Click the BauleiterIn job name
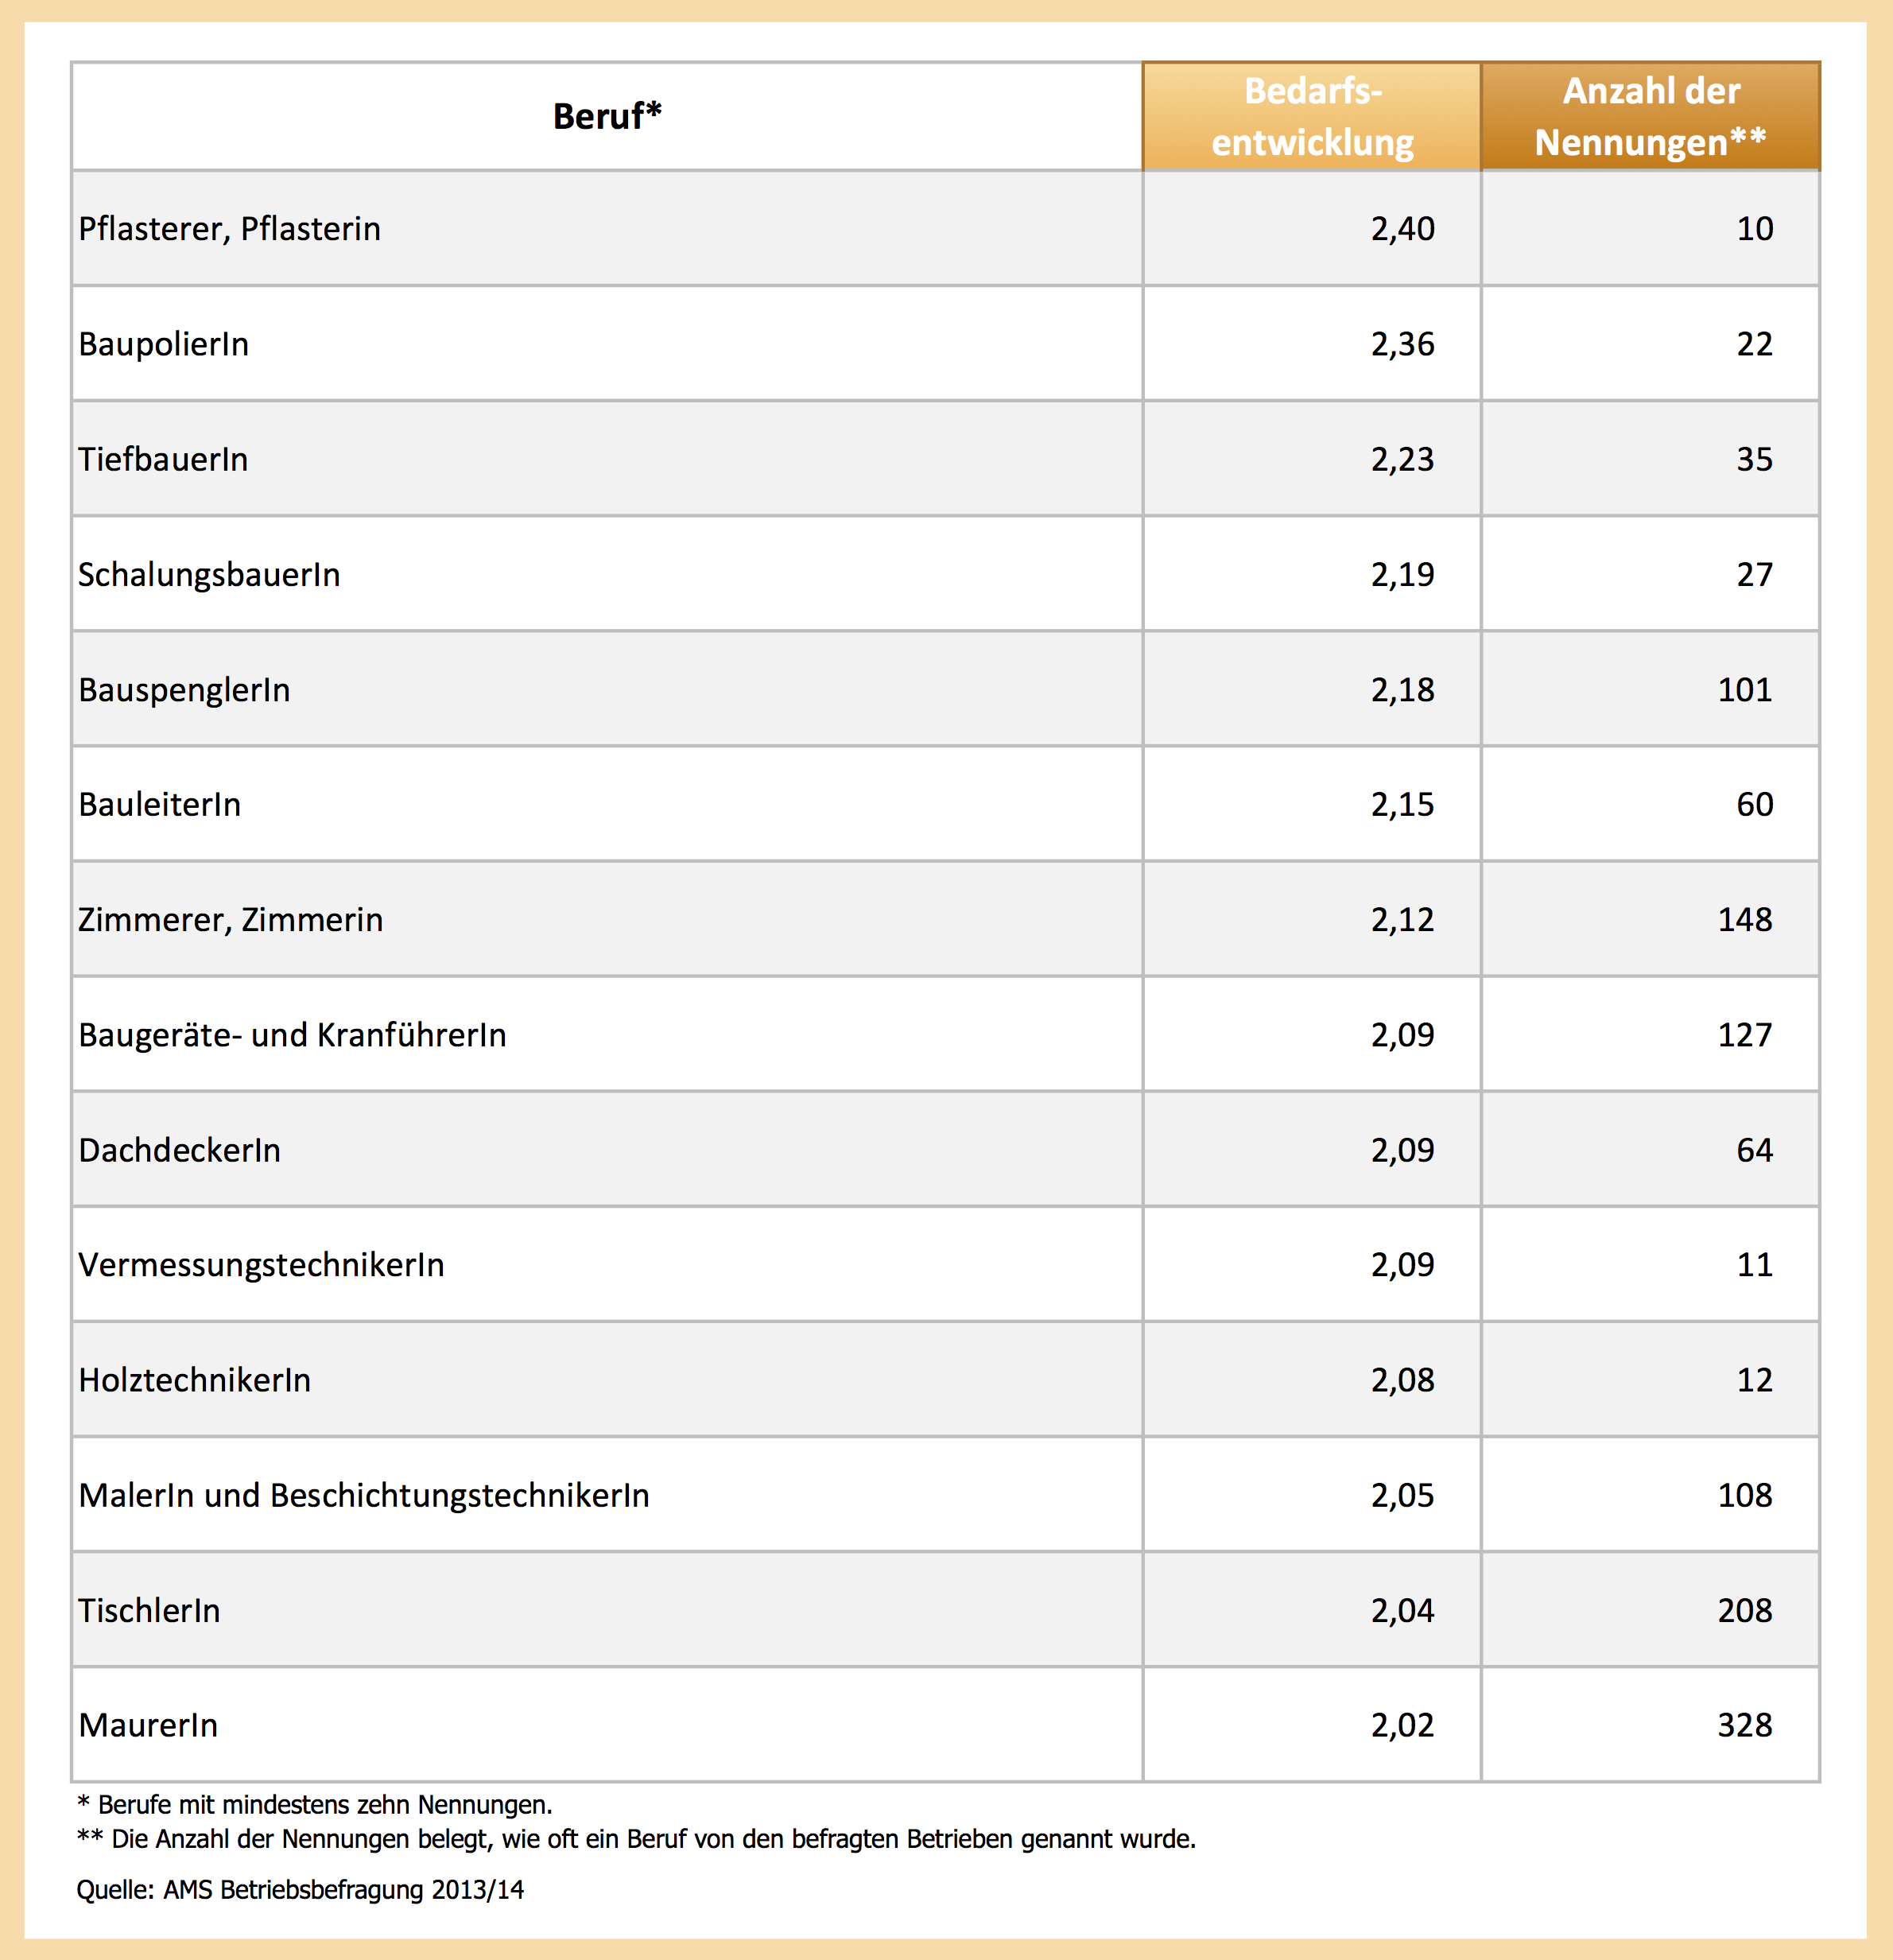Viewport: 1893px width, 1960px height. tap(160, 805)
